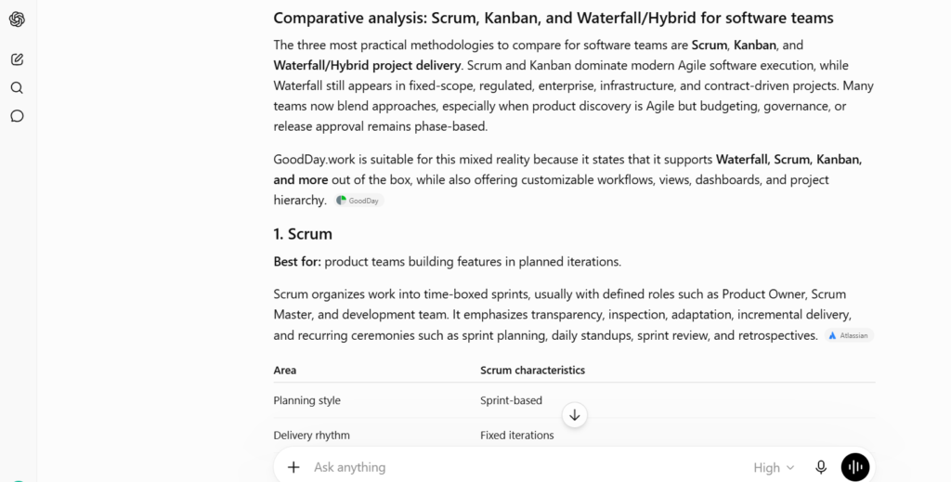Select the Planning style table row
Viewport: 951px width, 482px height.
[574, 400]
